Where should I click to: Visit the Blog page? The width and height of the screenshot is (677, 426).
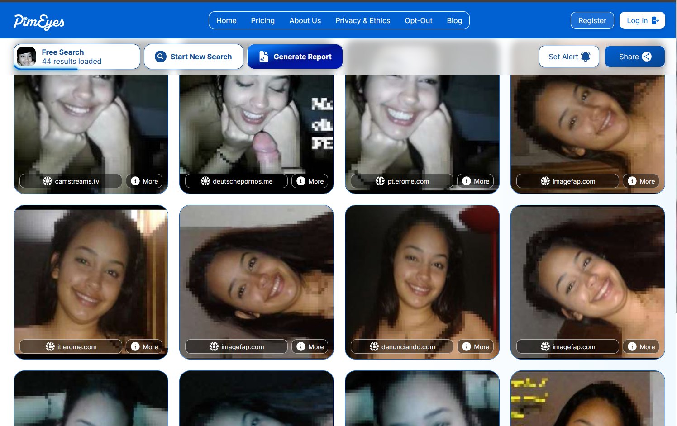454,21
